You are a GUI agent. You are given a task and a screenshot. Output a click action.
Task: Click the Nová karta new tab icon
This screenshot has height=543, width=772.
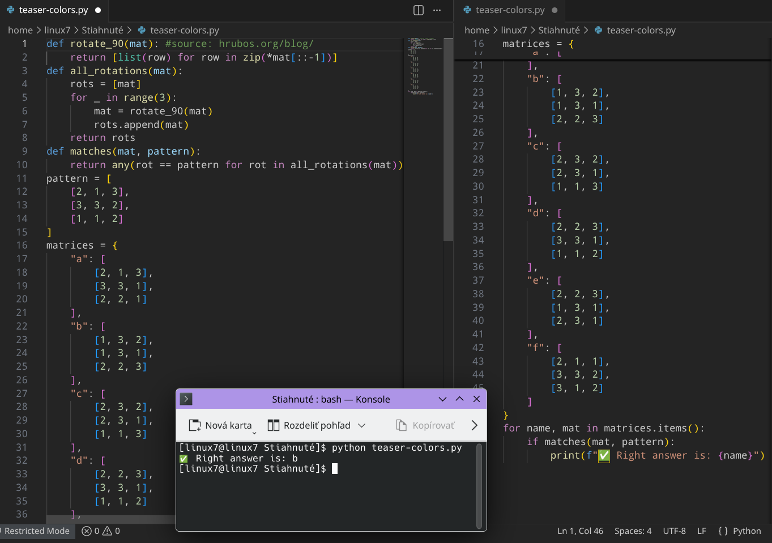(195, 425)
